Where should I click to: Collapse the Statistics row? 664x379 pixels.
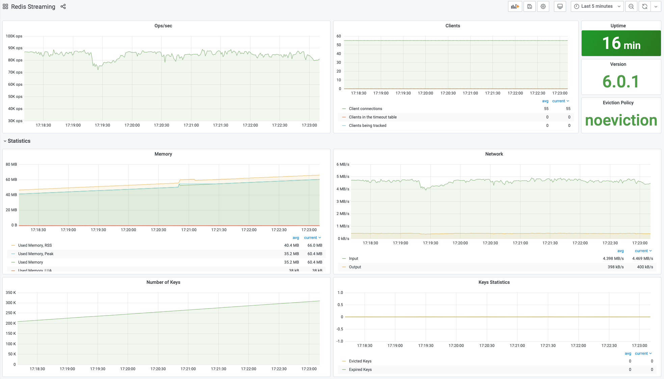[x=19, y=141]
